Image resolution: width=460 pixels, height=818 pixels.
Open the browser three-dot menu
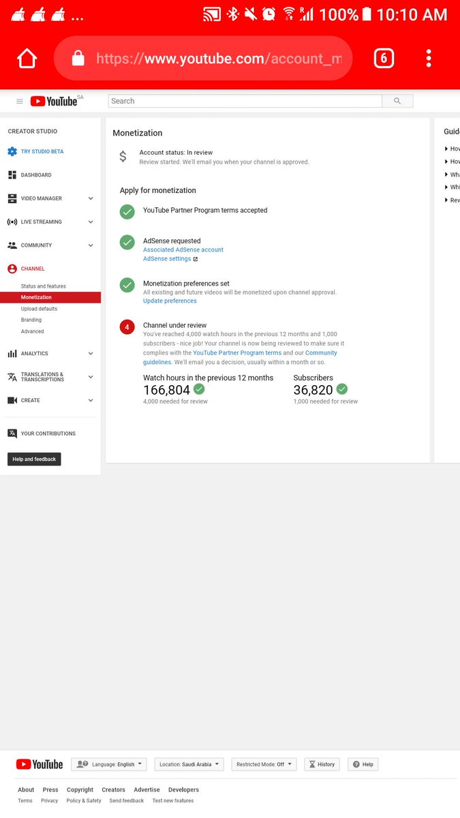[429, 59]
